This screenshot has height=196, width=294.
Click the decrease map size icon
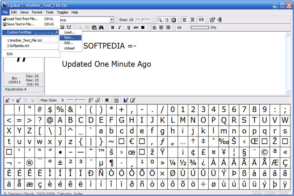click(91, 100)
